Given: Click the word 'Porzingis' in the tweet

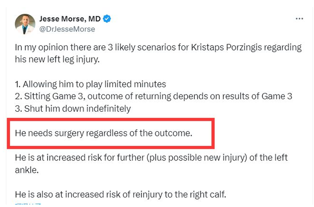Looking at the screenshot, I should [244, 48].
